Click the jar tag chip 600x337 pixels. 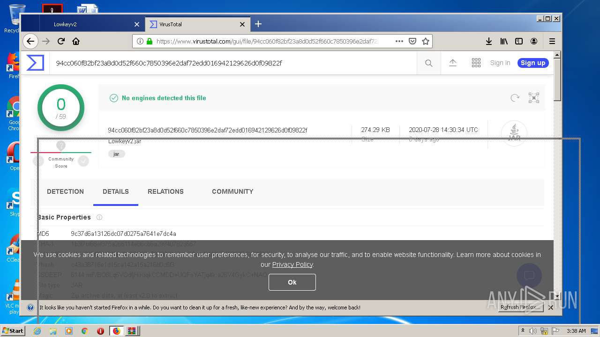click(116, 154)
